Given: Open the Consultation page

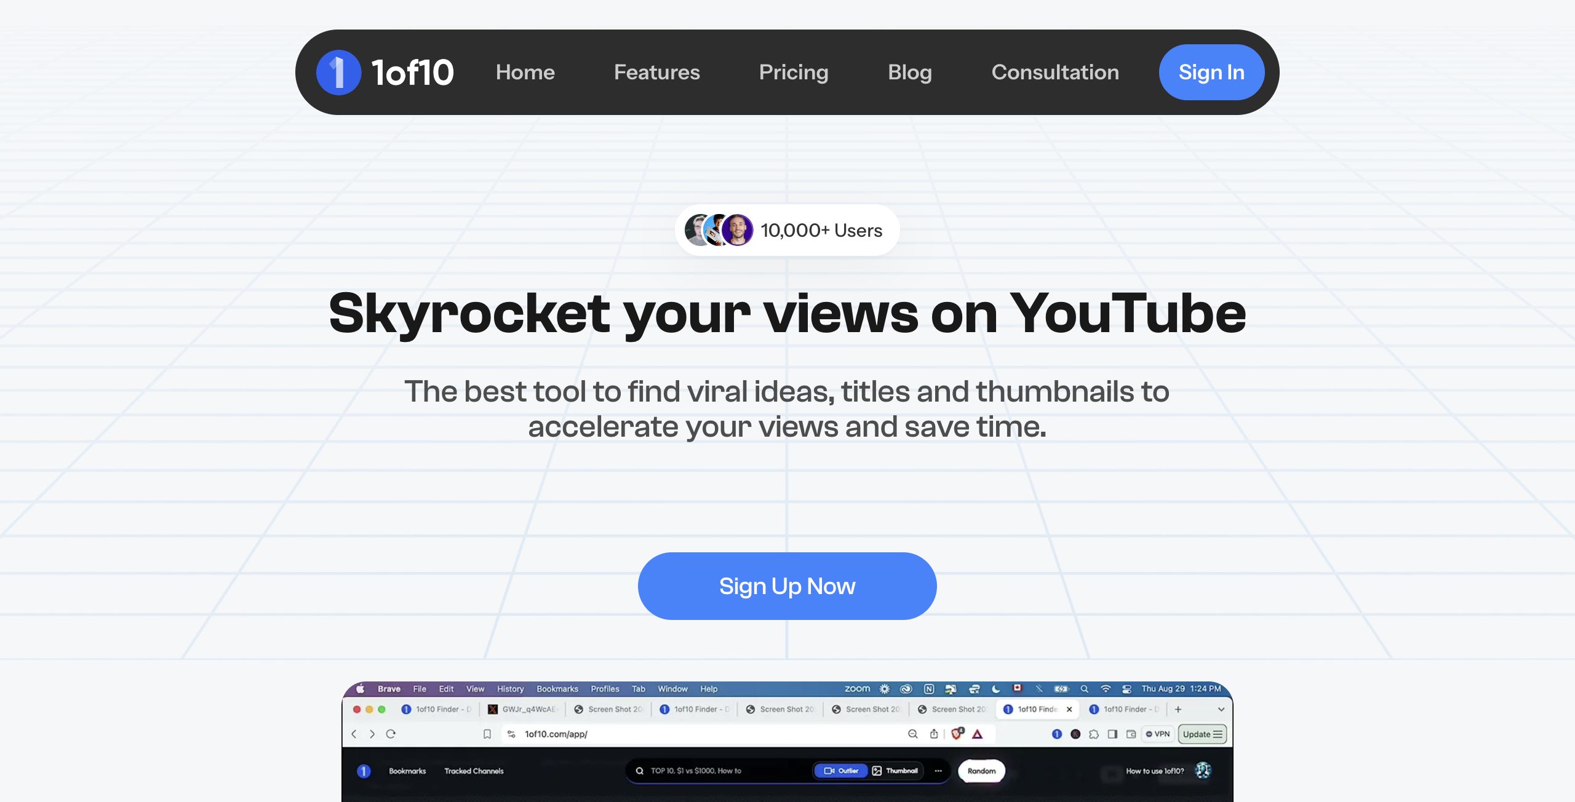Looking at the screenshot, I should (x=1055, y=72).
